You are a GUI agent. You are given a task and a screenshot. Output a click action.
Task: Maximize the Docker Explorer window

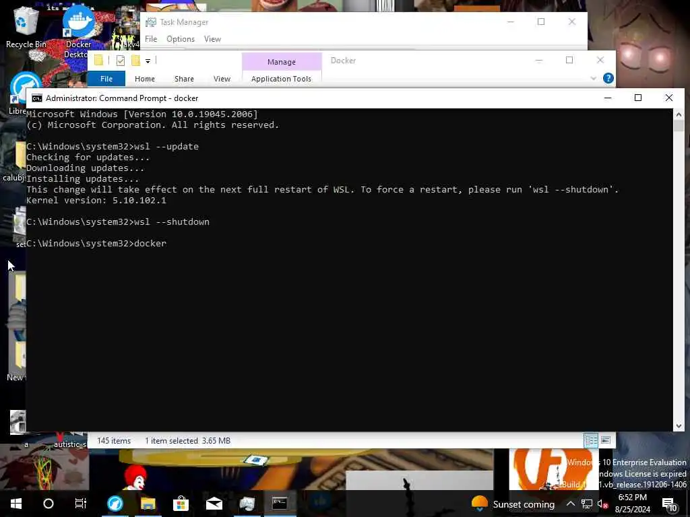(569, 60)
